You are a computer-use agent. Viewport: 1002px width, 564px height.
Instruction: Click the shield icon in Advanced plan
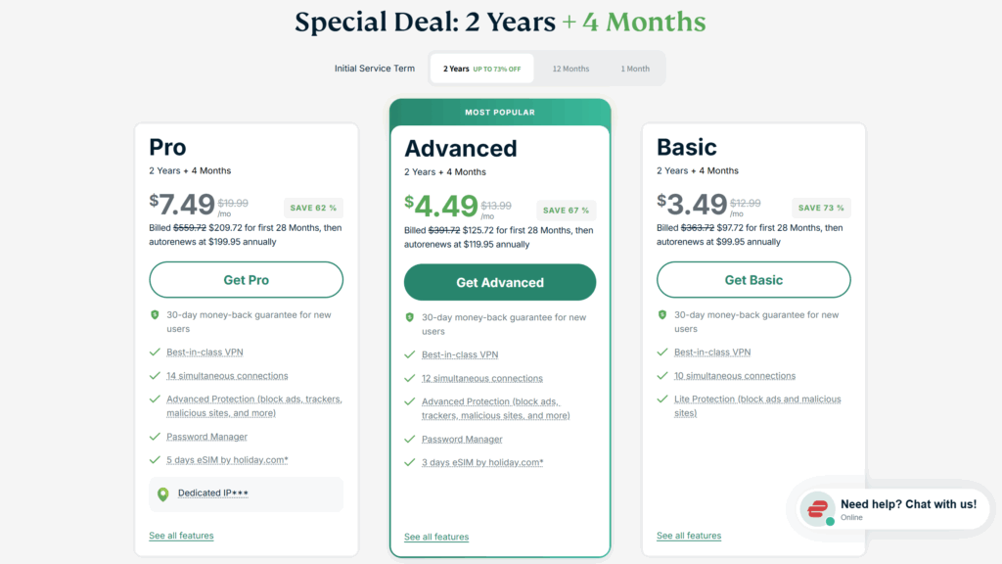coord(410,317)
